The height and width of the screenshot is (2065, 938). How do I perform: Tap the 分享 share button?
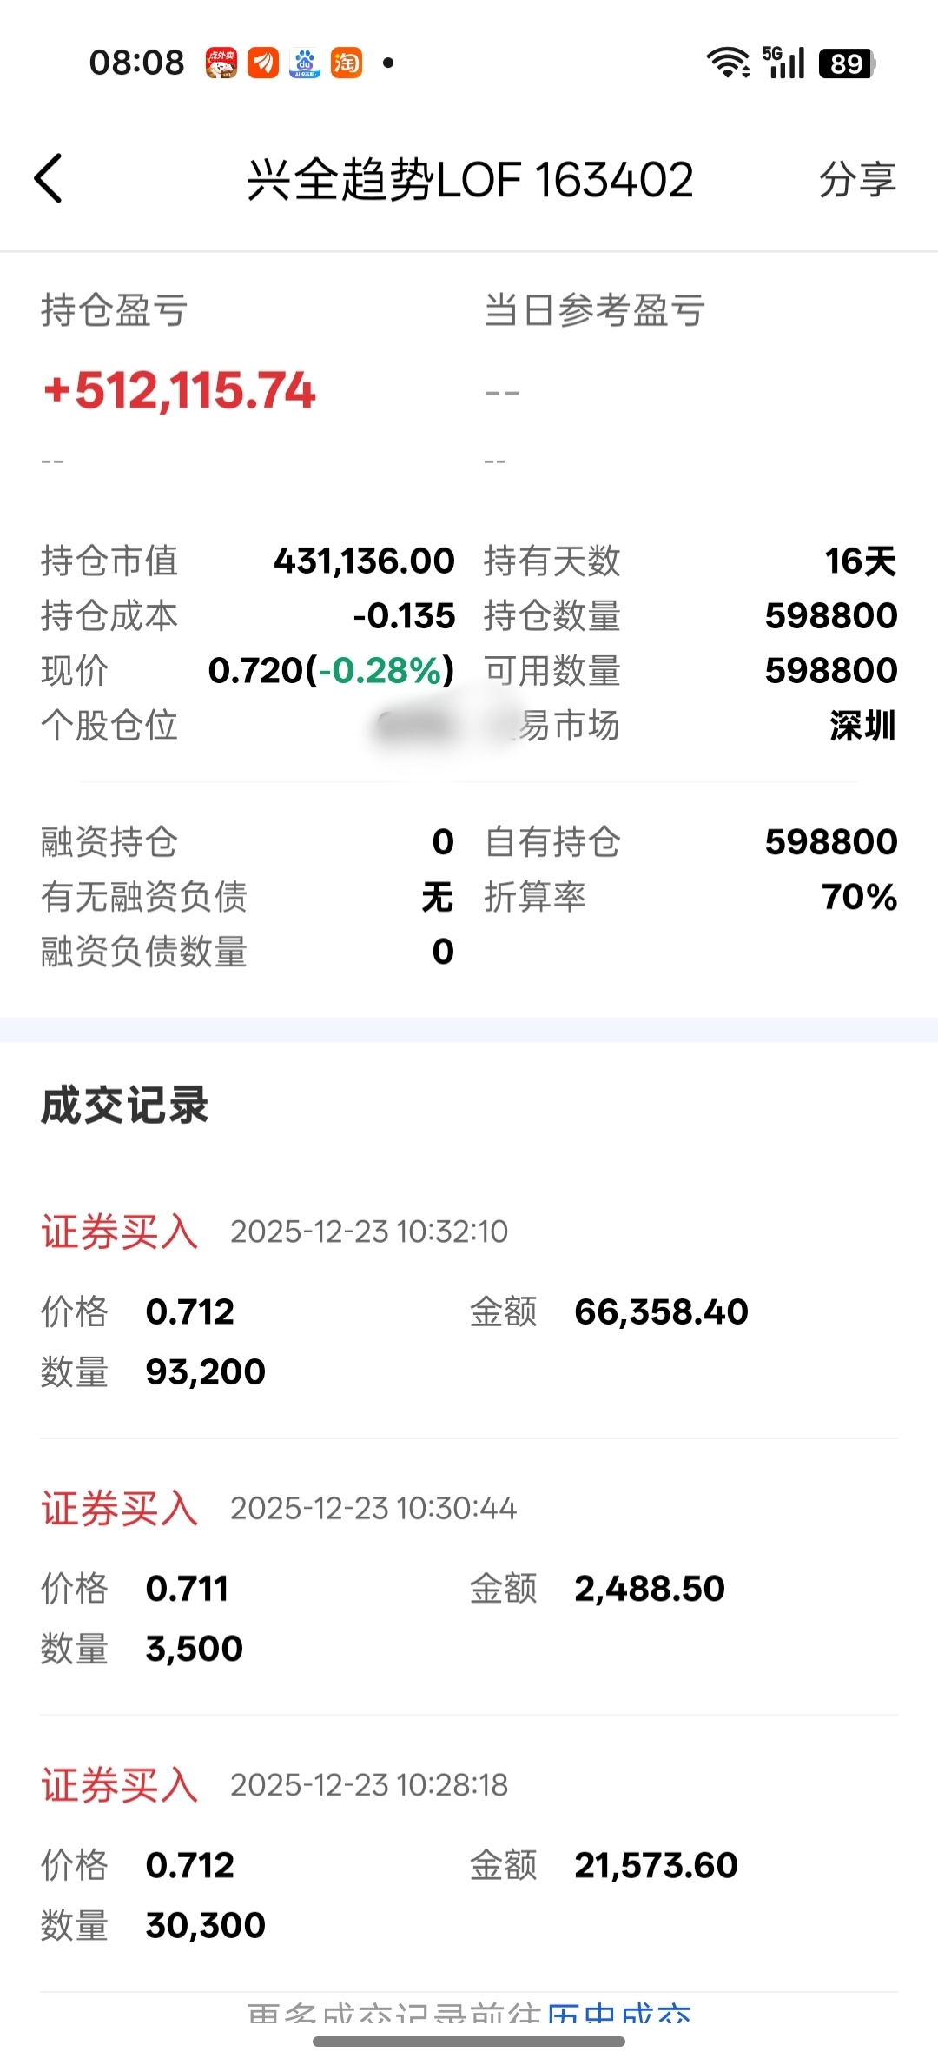tap(857, 180)
